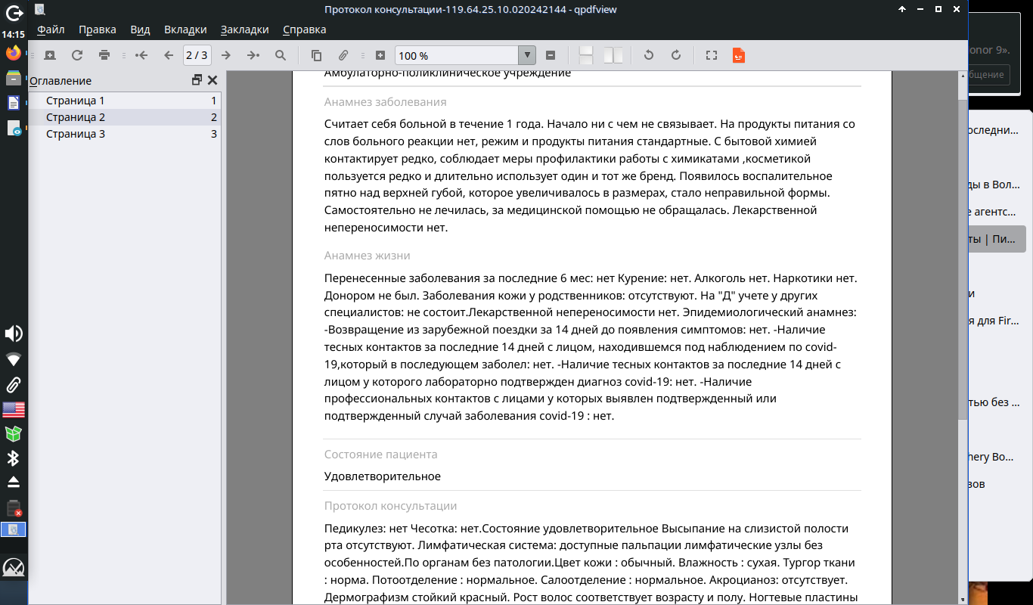Toggle fullscreen presentation mode

[711, 54]
